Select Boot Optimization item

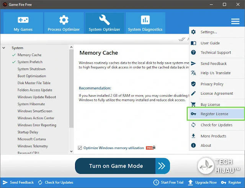[32, 76]
